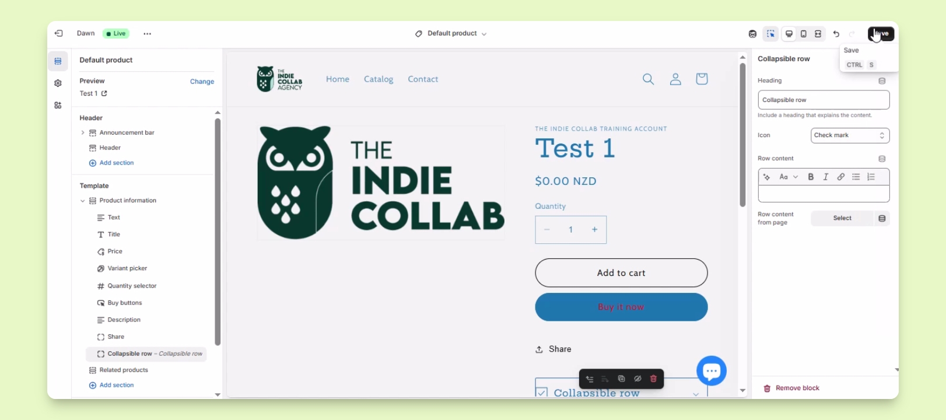This screenshot has width=946, height=420.
Task: Select the Product information section
Action: coord(128,201)
